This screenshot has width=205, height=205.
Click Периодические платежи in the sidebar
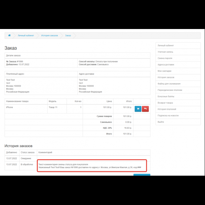pyautogui.click(x=169, y=90)
